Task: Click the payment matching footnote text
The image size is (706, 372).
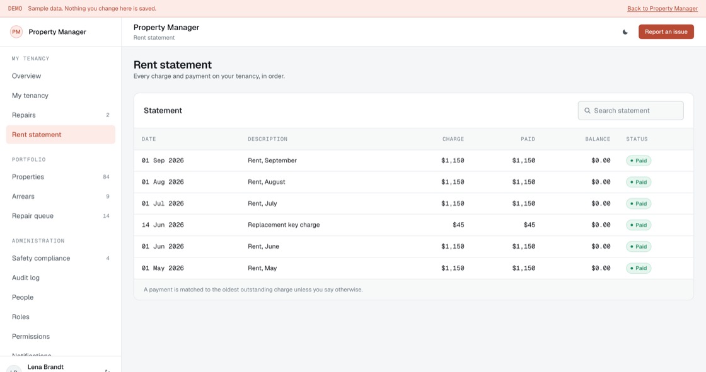Action: point(253,290)
